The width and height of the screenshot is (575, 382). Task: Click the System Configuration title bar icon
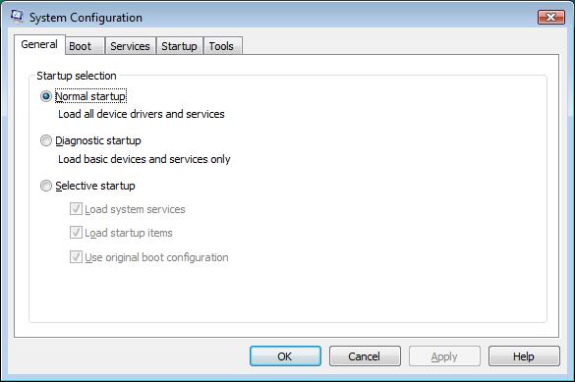17,17
